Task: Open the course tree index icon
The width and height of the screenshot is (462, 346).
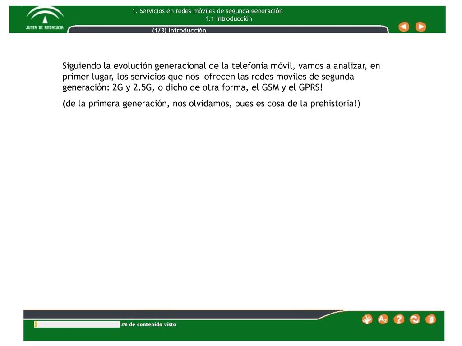Action: (367, 319)
